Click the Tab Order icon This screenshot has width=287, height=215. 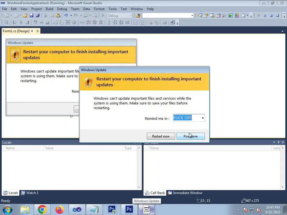172,22
